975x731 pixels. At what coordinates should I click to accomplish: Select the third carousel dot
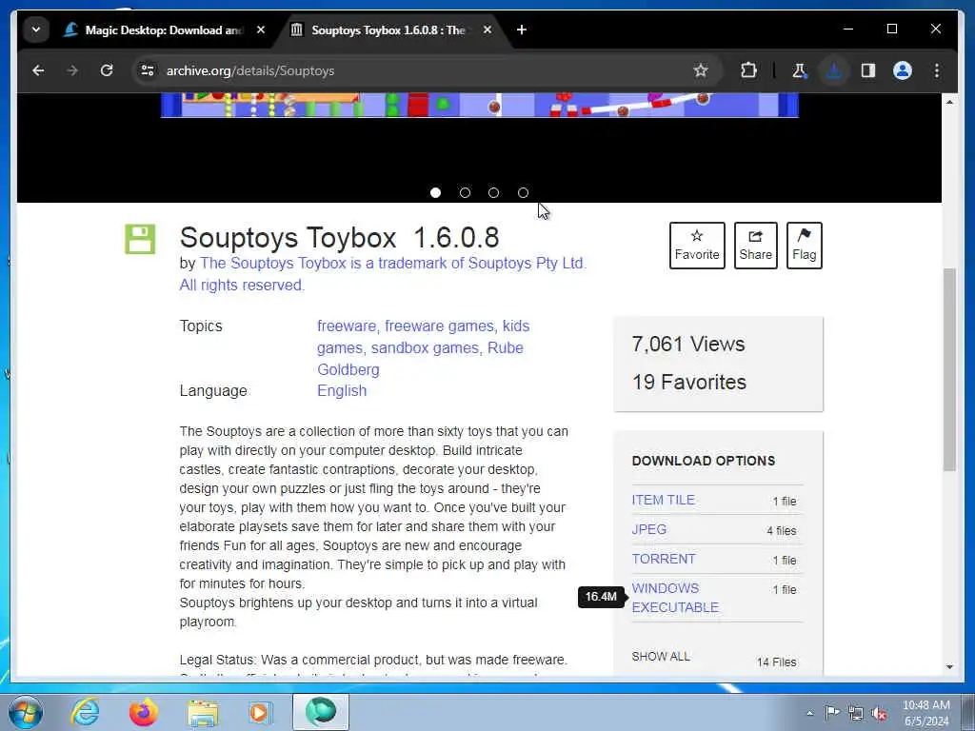pyautogui.click(x=494, y=192)
